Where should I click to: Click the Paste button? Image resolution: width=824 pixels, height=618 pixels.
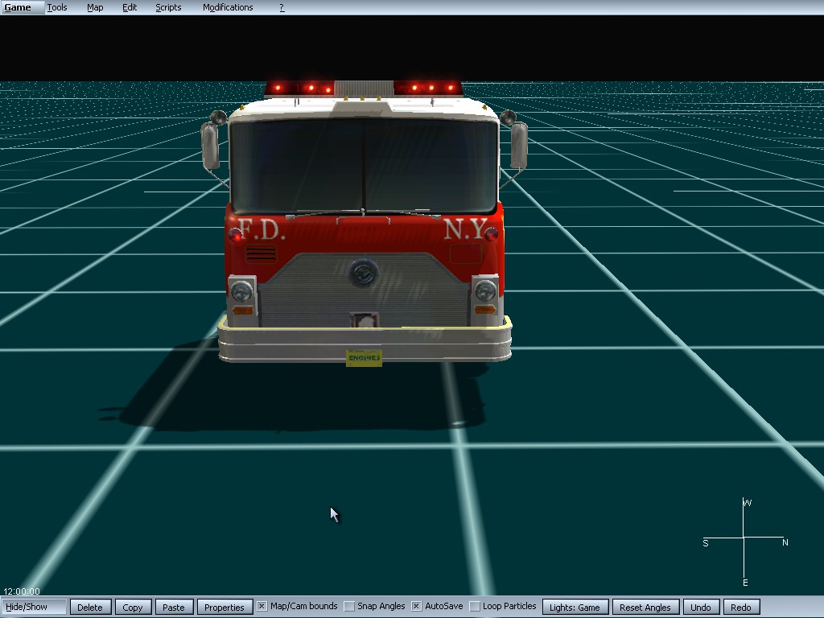tap(174, 607)
